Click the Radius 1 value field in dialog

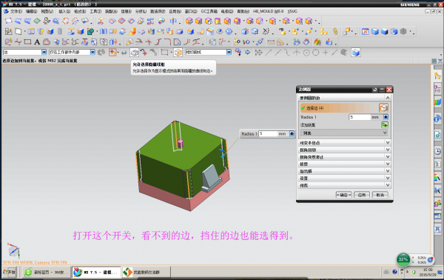[x=360, y=117]
